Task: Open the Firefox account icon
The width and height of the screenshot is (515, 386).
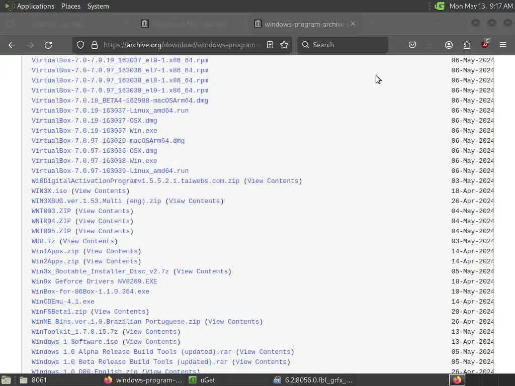Action: 449,45
